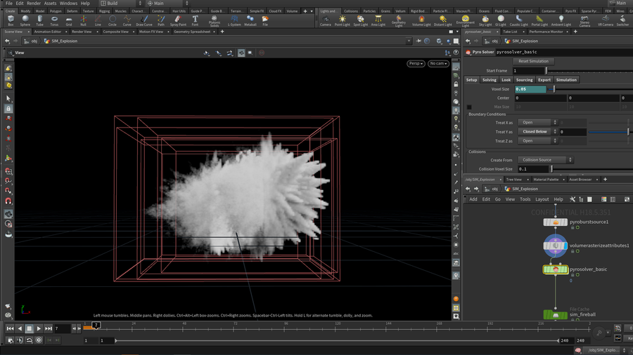Add a Sky Light

[x=485, y=20]
